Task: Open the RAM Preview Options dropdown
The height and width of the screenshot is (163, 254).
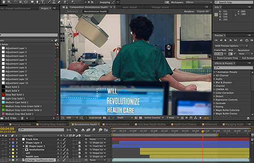Action: [231, 46]
